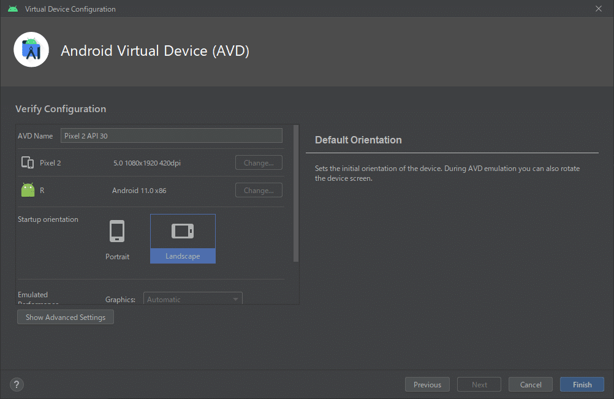This screenshot has width=614, height=399.
Task: Click the 'Verify Configuration' heading
Action: point(61,109)
